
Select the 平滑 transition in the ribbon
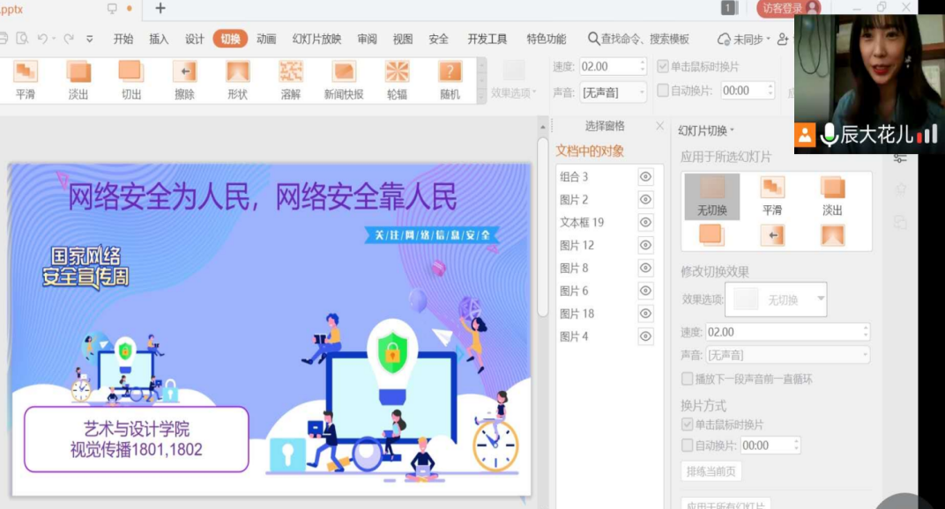[26, 79]
